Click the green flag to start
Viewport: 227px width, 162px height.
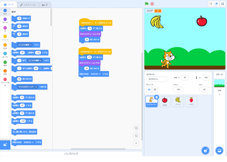[x=146, y=4]
